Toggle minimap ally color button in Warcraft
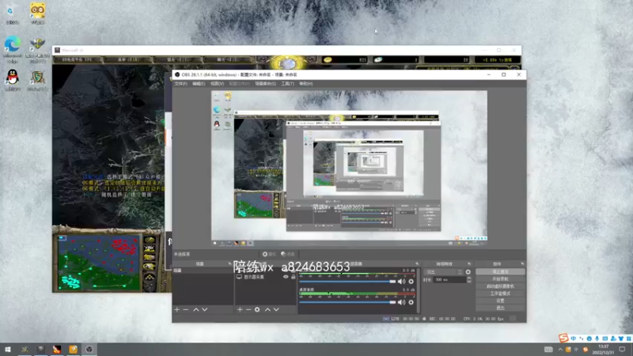This screenshot has width=633, height=356. 150,258
